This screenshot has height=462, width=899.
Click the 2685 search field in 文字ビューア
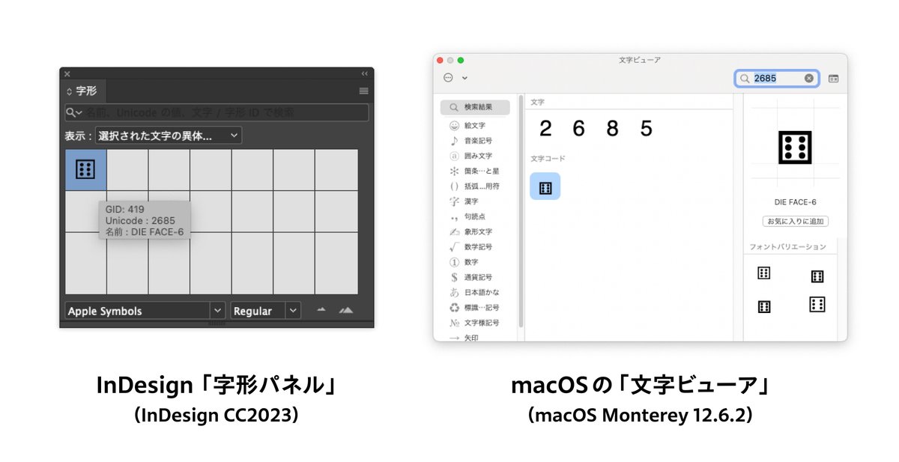click(778, 78)
